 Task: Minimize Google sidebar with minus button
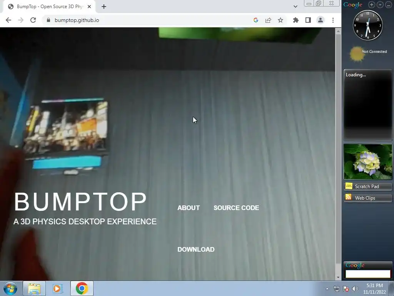click(x=388, y=5)
